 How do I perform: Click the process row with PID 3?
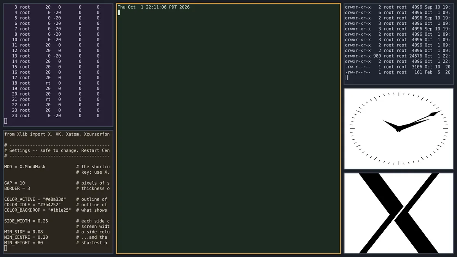click(57, 7)
